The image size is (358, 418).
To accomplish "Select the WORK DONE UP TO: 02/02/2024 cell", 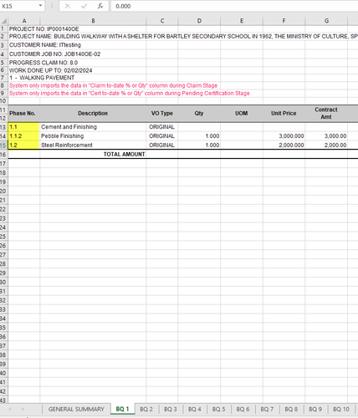I will [x=50, y=70].
